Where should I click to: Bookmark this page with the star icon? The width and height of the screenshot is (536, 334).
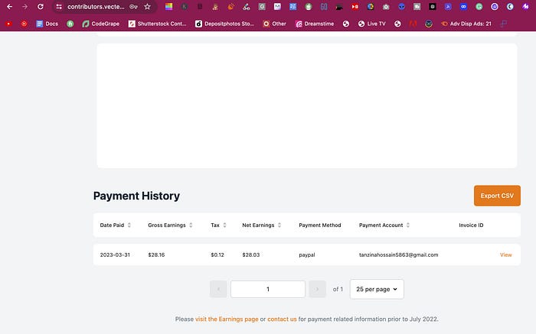point(147,6)
